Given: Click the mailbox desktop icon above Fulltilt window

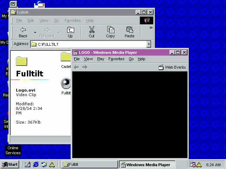Looking at the screenshot, I should pos(39,4).
